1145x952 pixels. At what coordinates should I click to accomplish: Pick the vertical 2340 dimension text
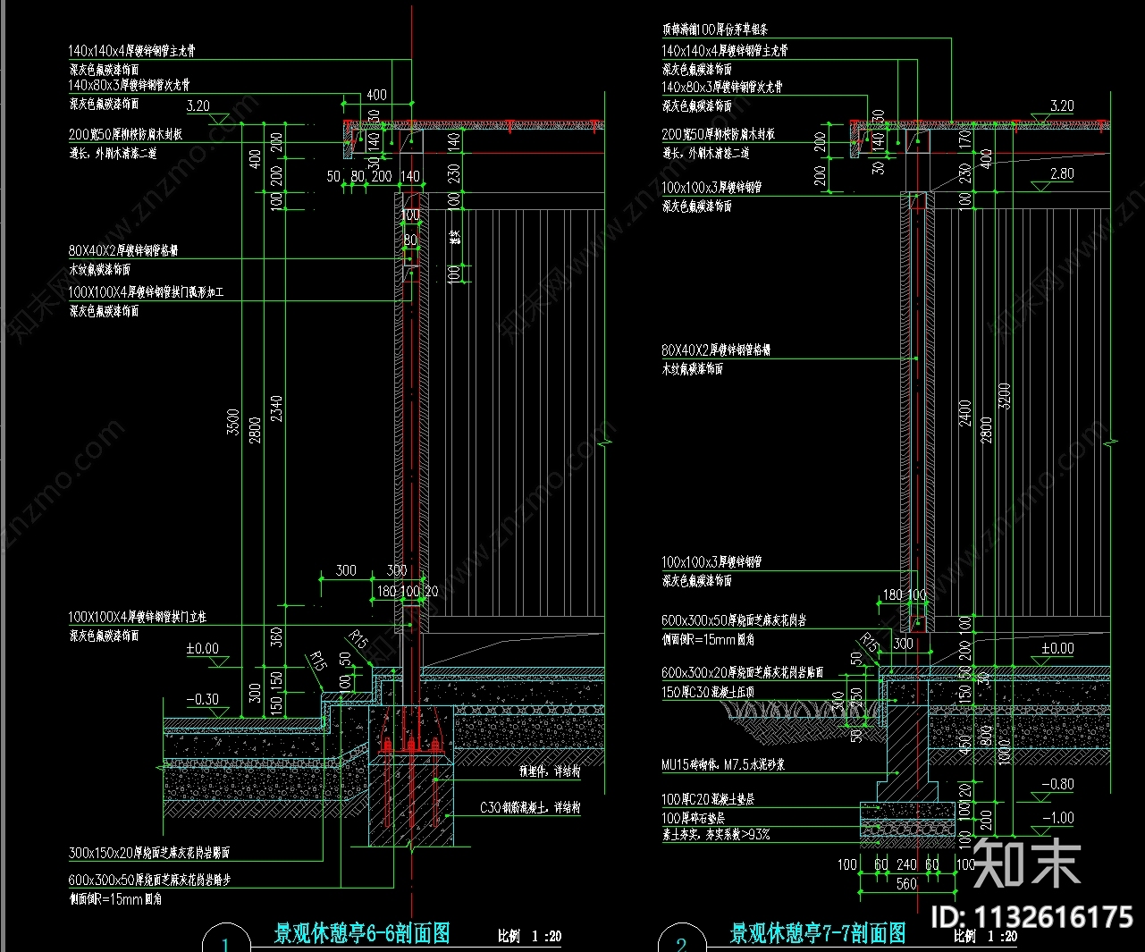277,409
